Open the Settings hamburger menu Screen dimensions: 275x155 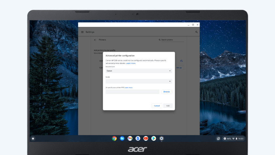pyautogui.click(x=82, y=32)
